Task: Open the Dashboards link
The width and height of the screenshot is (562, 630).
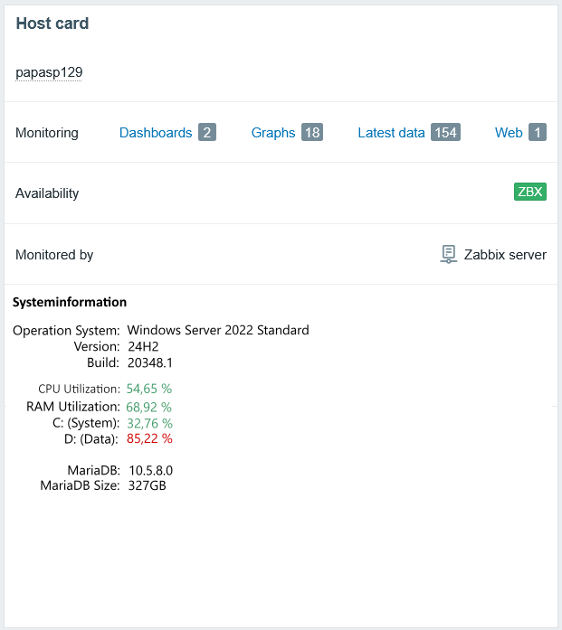Action: (156, 133)
